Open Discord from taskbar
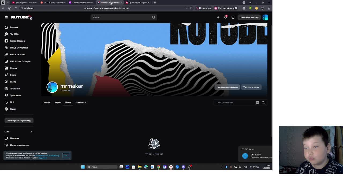343x193 pixels. (x=183, y=167)
